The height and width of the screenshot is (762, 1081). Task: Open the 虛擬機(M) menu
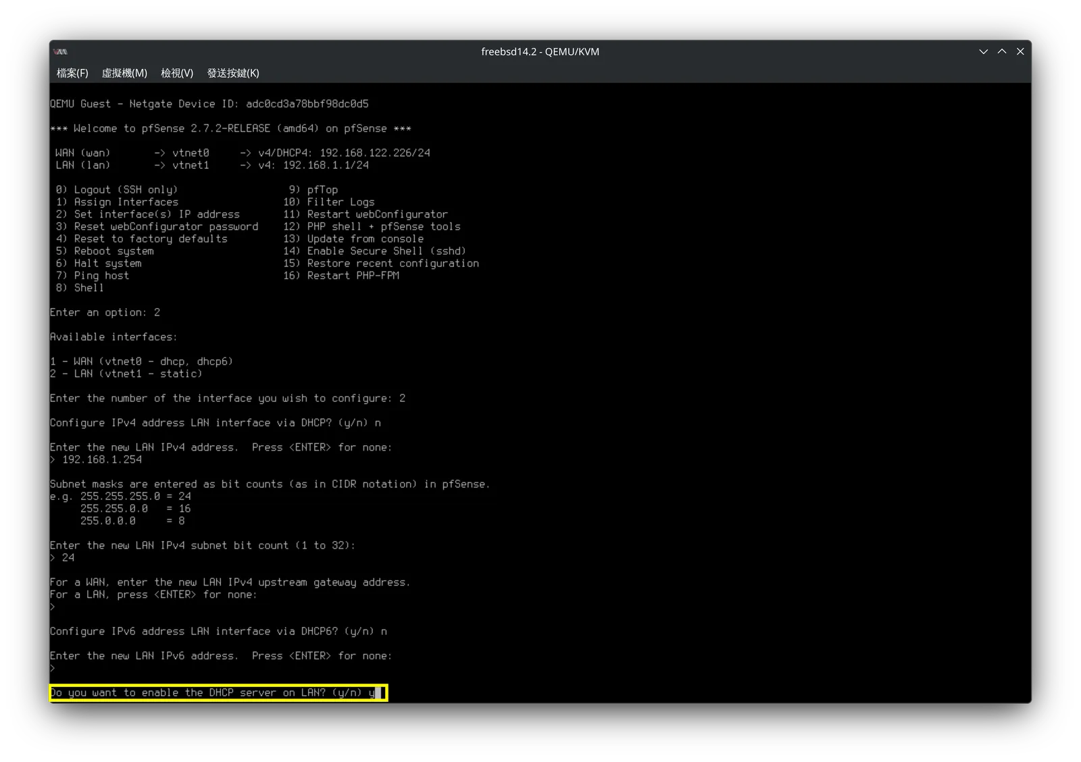click(124, 73)
